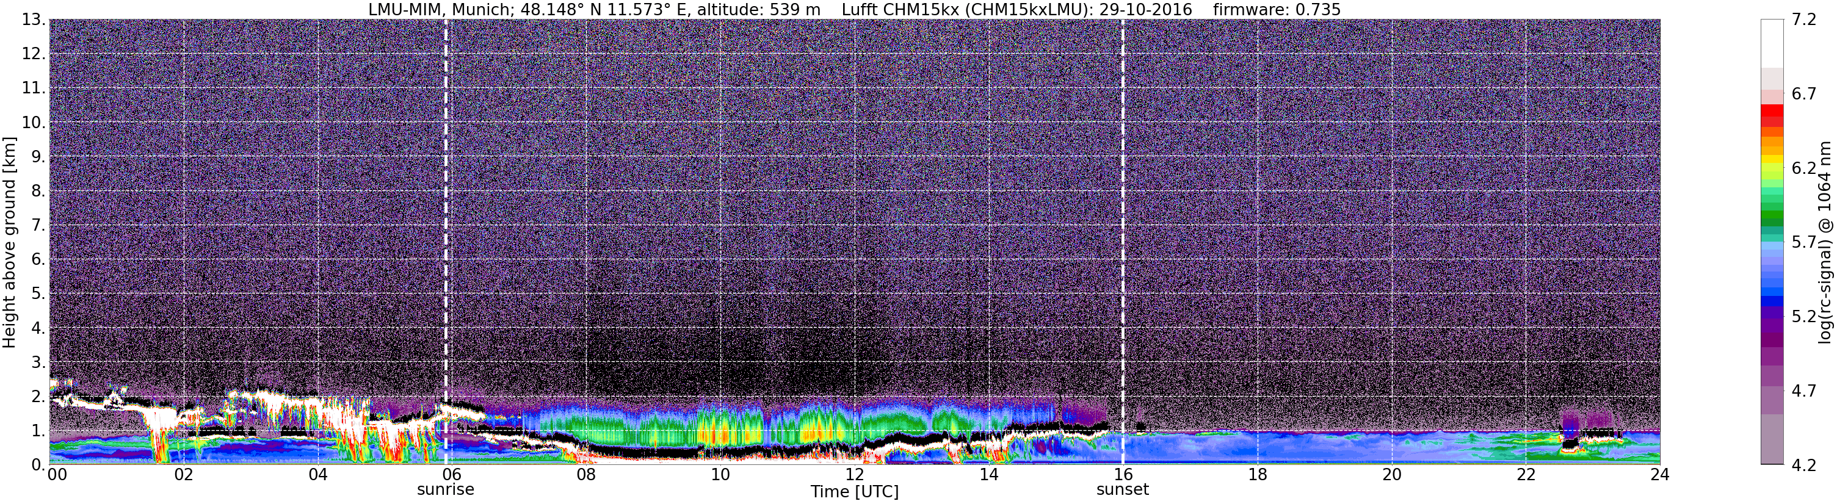Click the red segment of the colorbar
This screenshot has width=1837, height=504.
coord(1772,111)
